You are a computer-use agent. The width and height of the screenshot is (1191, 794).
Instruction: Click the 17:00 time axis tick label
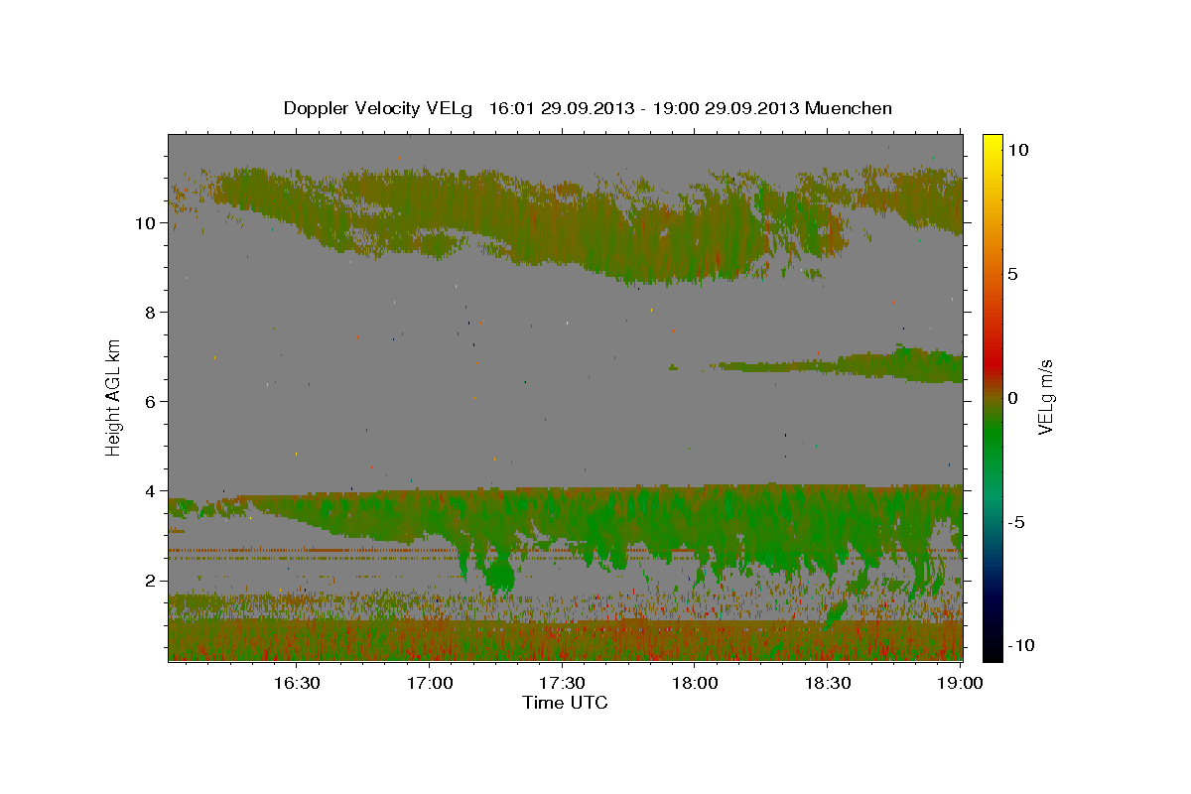pyautogui.click(x=429, y=683)
